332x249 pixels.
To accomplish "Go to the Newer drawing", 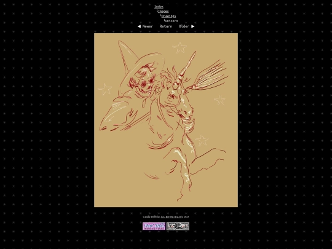I will 148,26.
